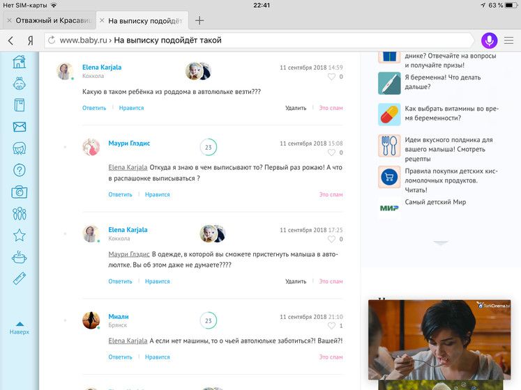Image resolution: width=521 pixels, height=390 pixels.
Task: Like Миали's comment with heart icon
Action: point(331,326)
